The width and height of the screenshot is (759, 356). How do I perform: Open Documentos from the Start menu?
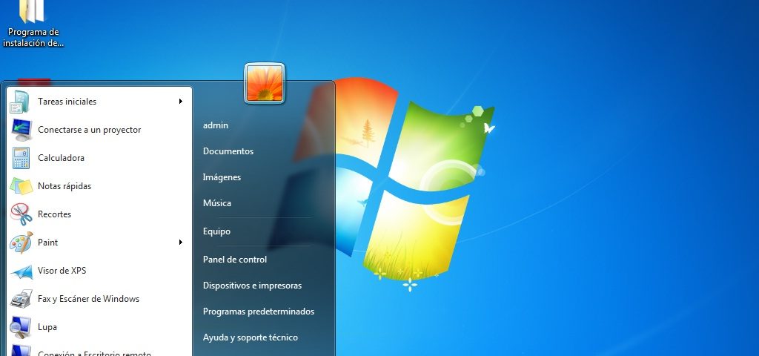pyautogui.click(x=228, y=151)
